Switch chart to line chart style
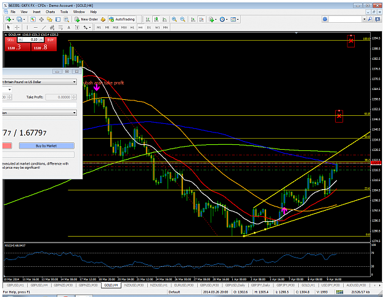Screen dimensions: 385x297 (164, 19)
